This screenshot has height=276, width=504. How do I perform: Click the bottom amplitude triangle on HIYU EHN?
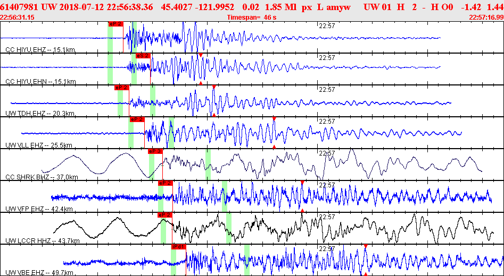pyautogui.click(x=201, y=83)
